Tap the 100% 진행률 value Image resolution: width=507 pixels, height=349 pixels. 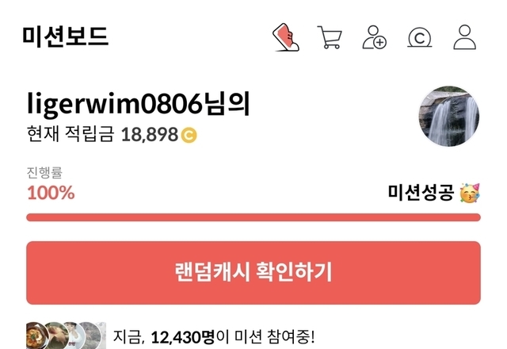(x=51, y=193)
